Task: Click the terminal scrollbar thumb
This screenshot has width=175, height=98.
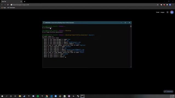Action: tap(131, 26)
